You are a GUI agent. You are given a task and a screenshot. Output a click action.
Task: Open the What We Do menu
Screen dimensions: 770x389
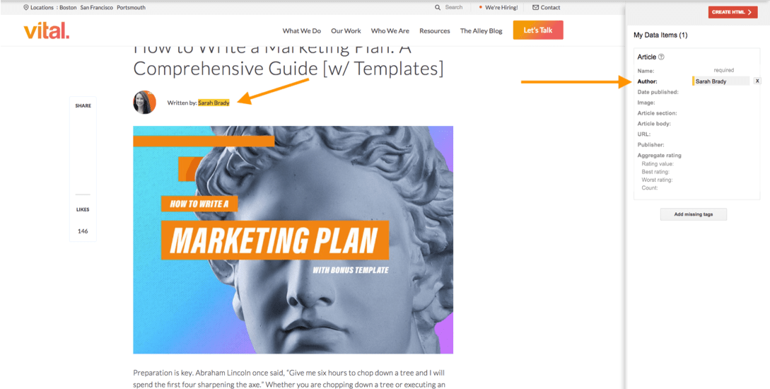301,30
